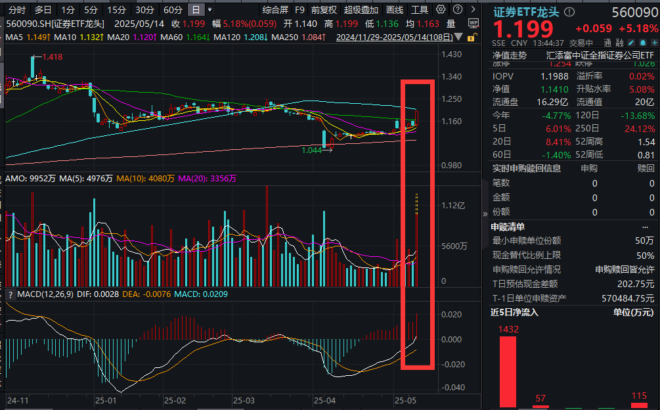Click the 融 securities lending icon
Image resolution: width=660 pixels, height=410 pixels.
click(x=618, y=42)
